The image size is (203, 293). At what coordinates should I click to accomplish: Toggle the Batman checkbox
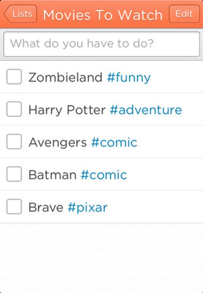[x=14, y=175]
